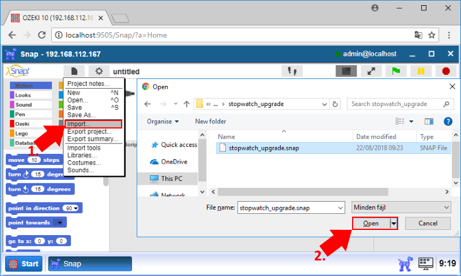
Task: Expand the Open button split arrow
Action: [x=394, y=224]
